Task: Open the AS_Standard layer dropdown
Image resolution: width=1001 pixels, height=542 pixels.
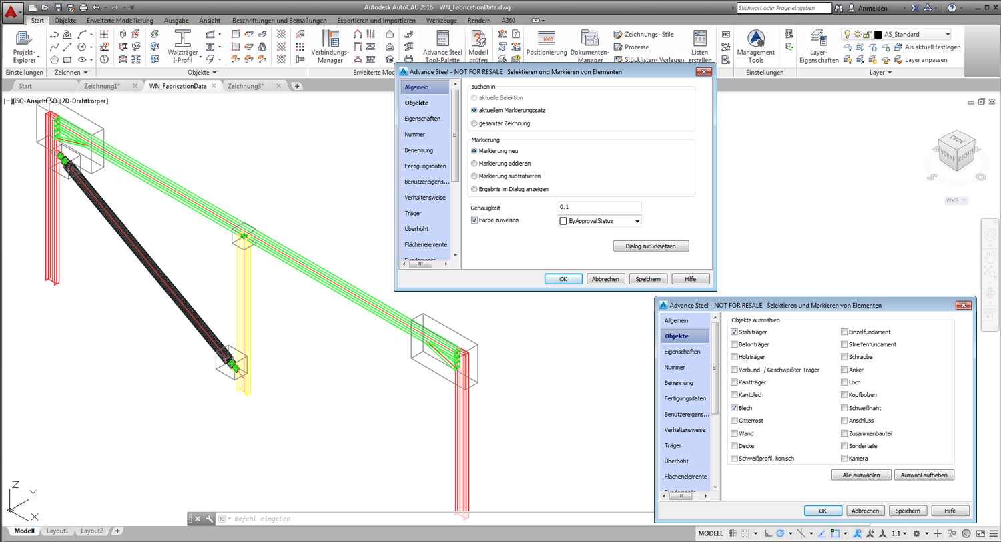Action: (x=947, y=34)
